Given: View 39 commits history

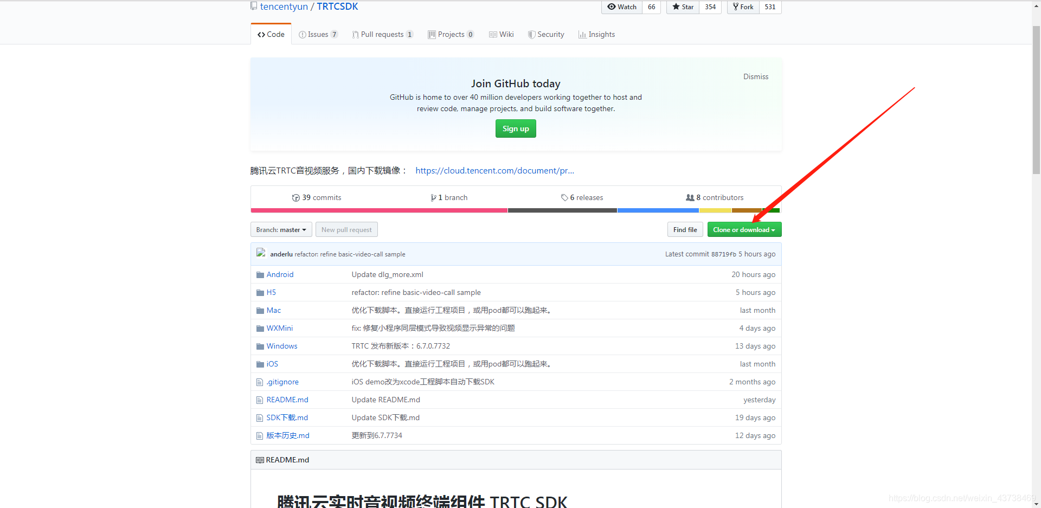Looking at the screenshot, I should coord(317,197).
